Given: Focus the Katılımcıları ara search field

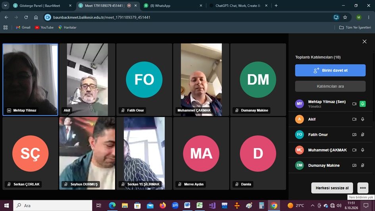Looking at the screenshot, I should pos(330,86).
